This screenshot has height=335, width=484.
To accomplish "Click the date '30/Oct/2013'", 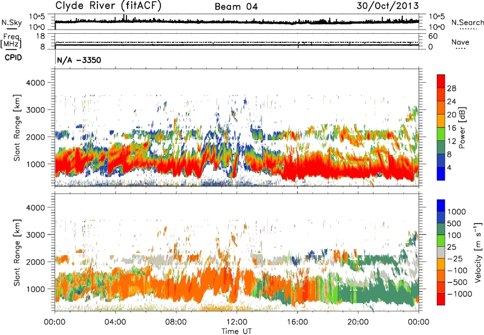I will pyautogui.click(x=388, y=6).
